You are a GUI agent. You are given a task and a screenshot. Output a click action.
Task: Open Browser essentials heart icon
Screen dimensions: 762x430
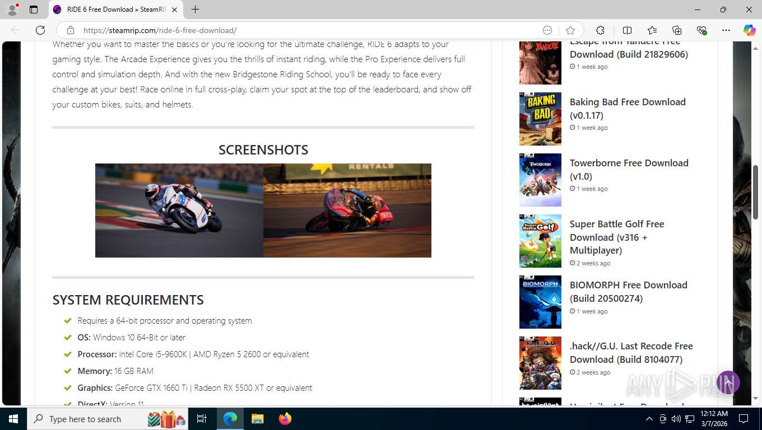701,30
